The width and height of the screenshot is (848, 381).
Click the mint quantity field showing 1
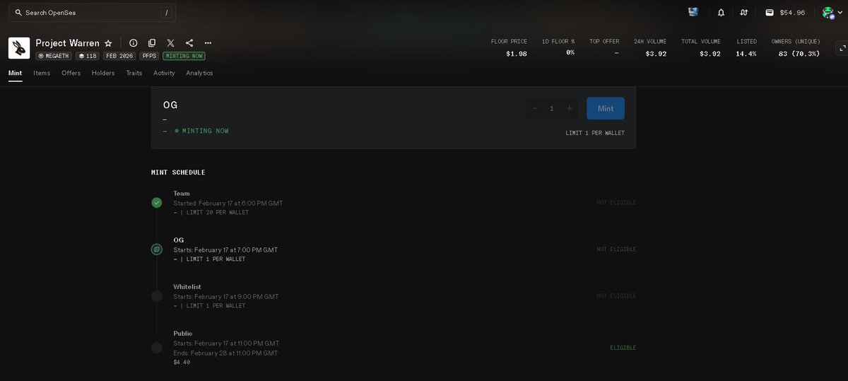pyautogui.click(x=552, y=108)
